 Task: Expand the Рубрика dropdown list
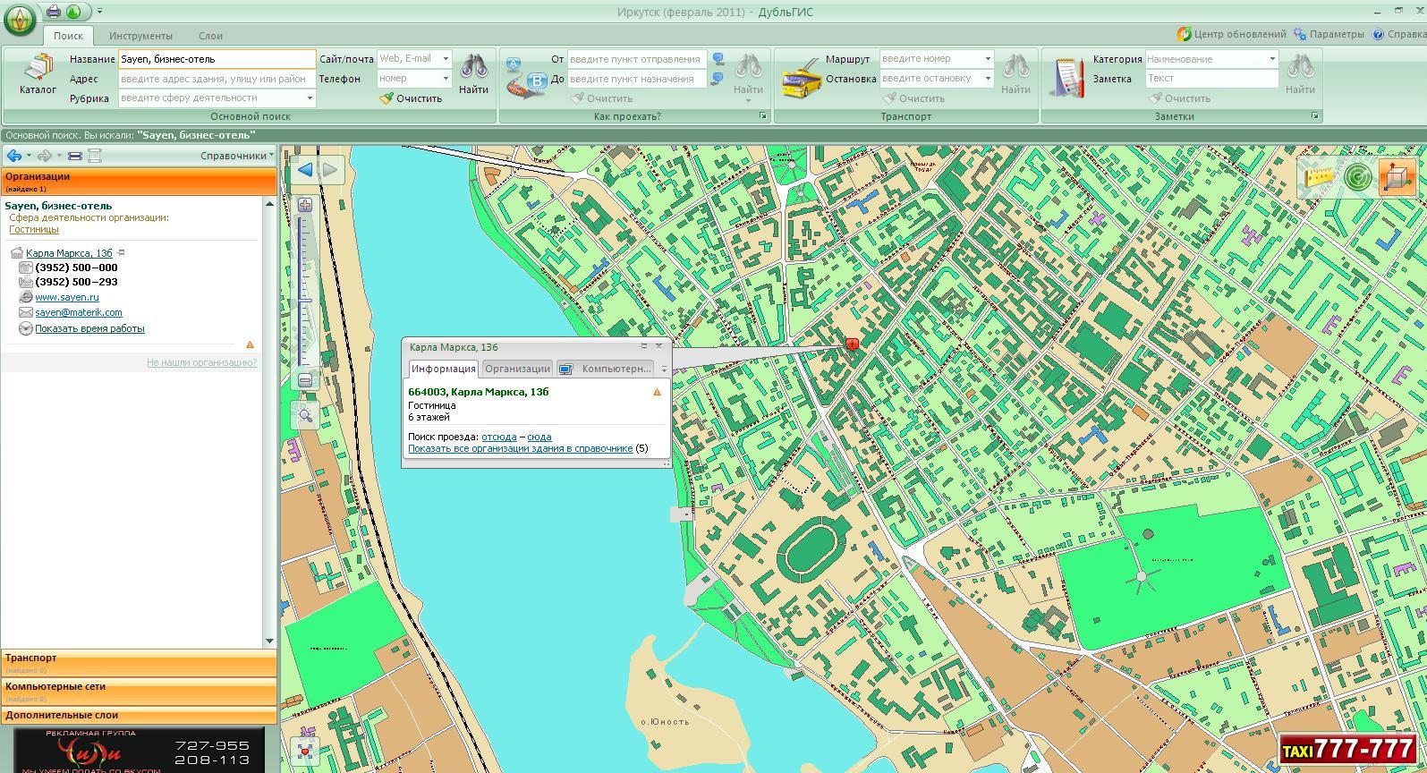[310, 98]
